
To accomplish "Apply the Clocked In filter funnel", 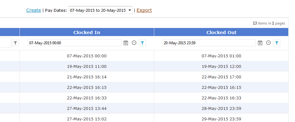I will [142, 43].
